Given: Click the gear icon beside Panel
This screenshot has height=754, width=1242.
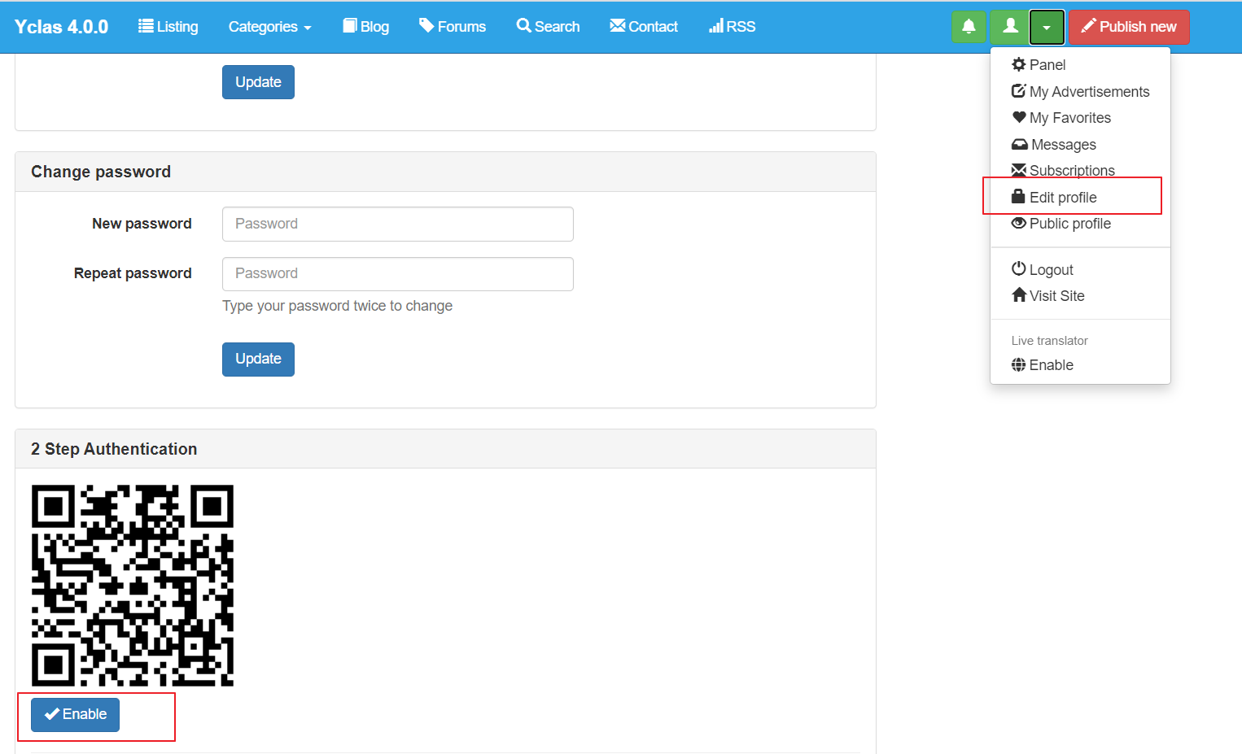Looking at the screenshot, I should (1019, 64).
